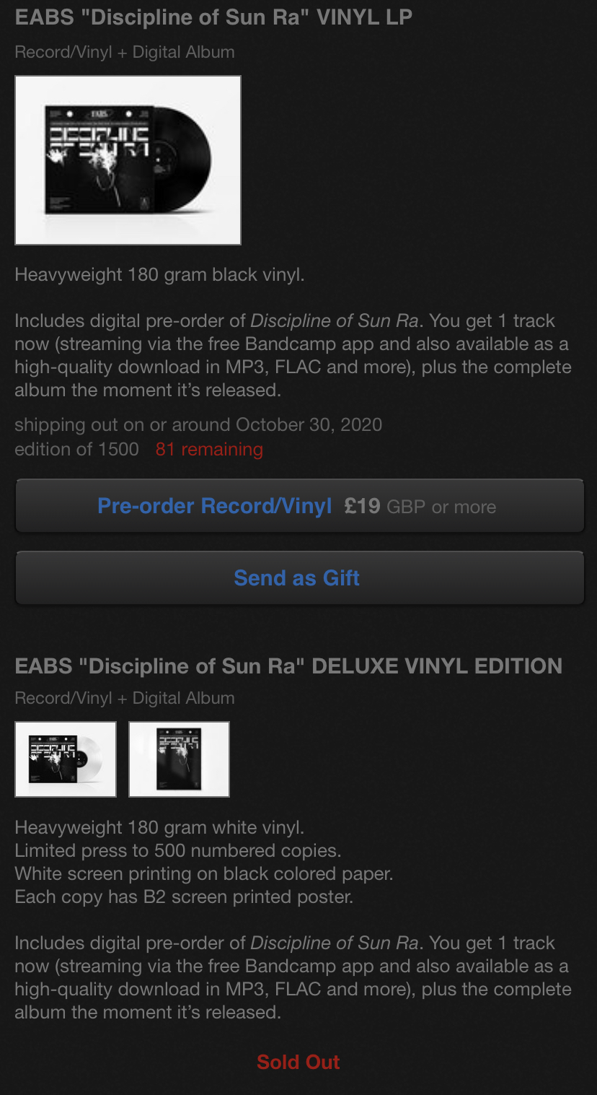This screenshot has height=1095, width=597.
Task: Click "Record/Vinyl + Digital Album" under DELUXE edition
Action: pos(125,698)
